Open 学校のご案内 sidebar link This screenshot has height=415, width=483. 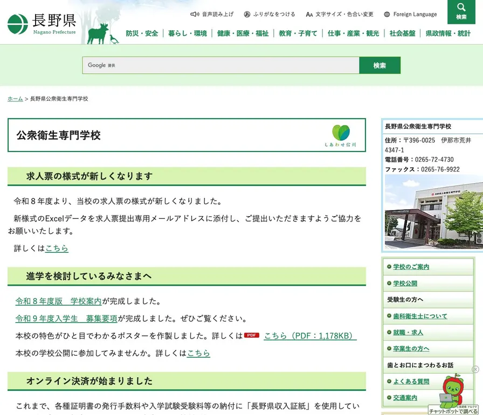click(x=411, y=267)
